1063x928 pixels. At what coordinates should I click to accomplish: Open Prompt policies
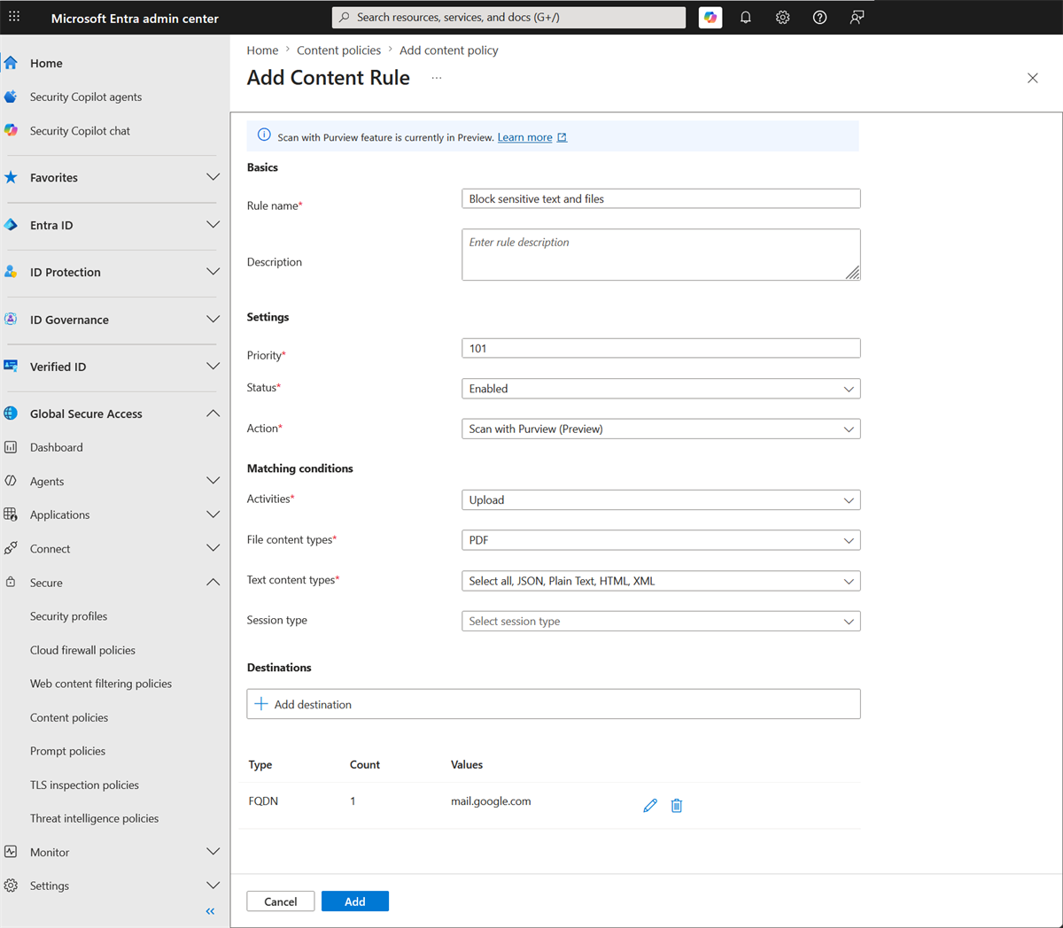tap(67, 751)
